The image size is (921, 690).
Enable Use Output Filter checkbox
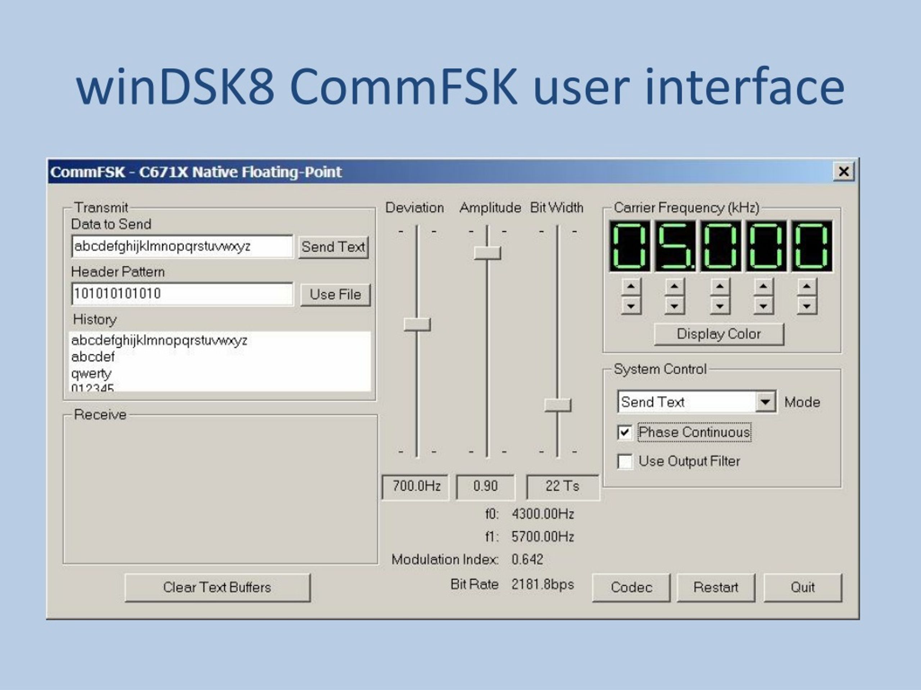pyautogui.click(x=625, y=461)
